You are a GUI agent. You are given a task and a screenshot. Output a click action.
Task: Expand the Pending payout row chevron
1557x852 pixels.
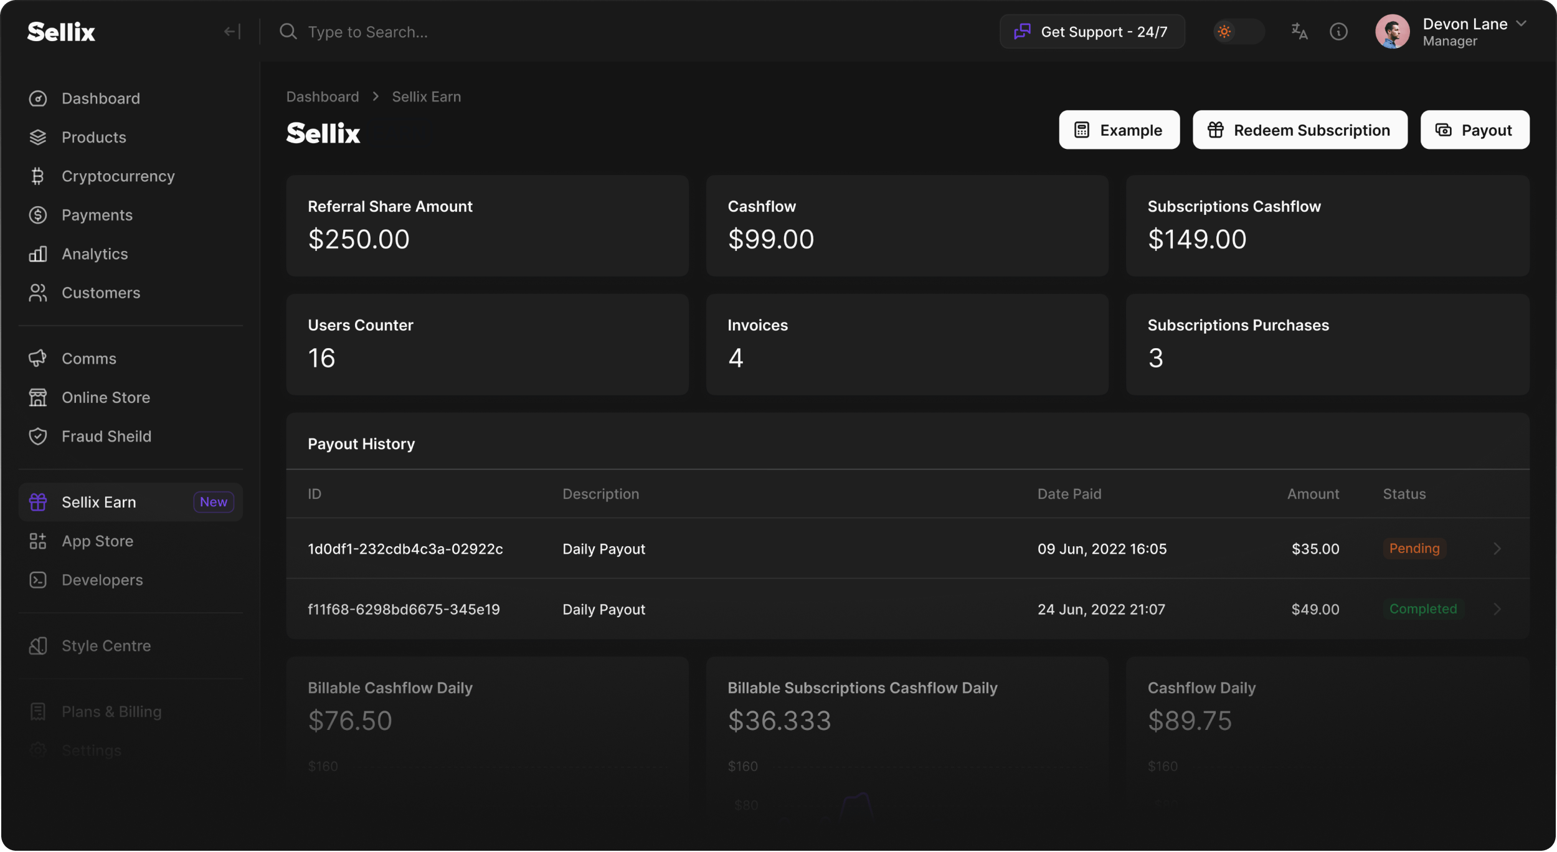pos(1497,549)
